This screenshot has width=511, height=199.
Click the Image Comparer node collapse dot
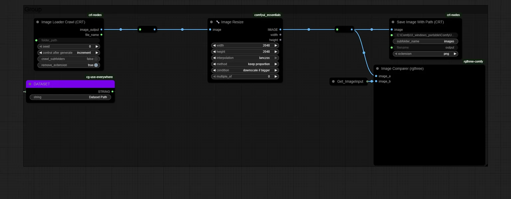(x=377, y=69)
